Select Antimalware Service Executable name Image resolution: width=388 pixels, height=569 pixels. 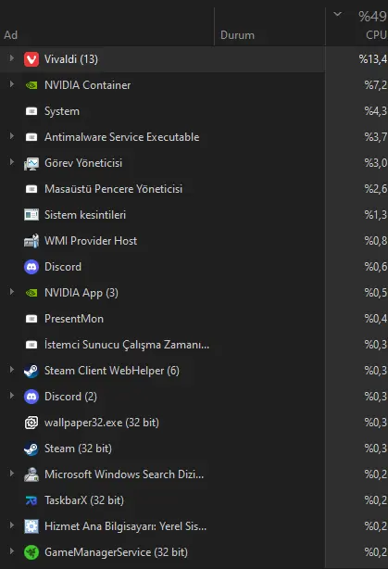tap(122, 137)
